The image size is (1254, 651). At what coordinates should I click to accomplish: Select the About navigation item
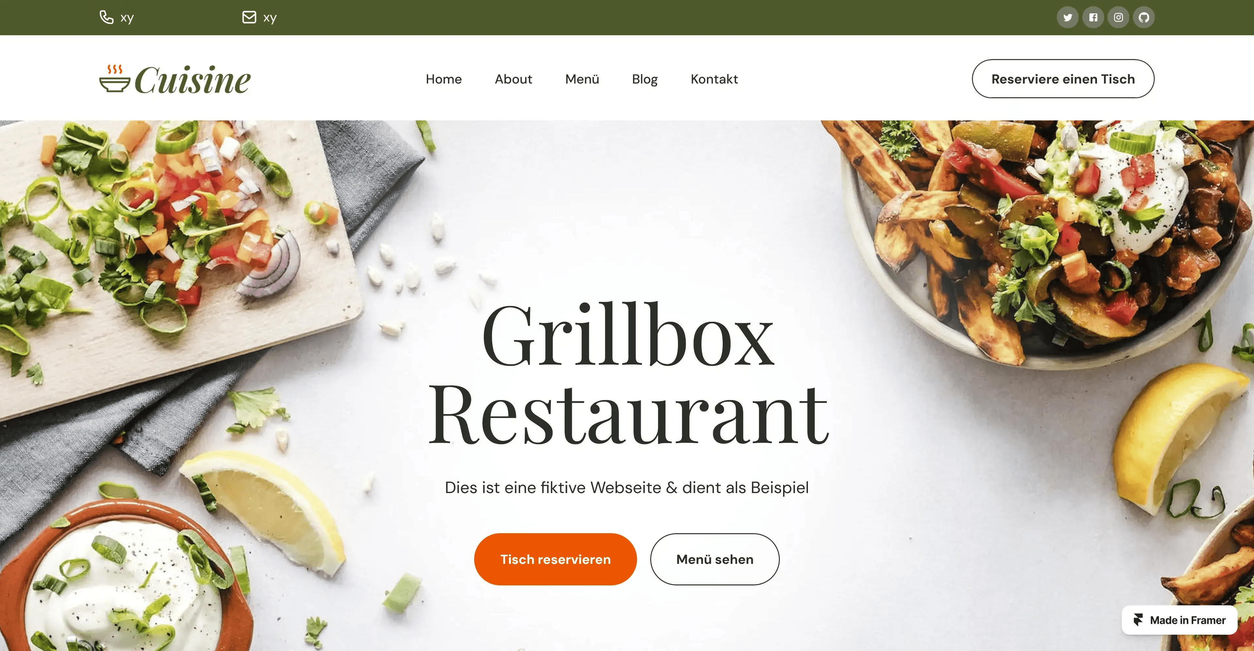(x=513, y=79)
